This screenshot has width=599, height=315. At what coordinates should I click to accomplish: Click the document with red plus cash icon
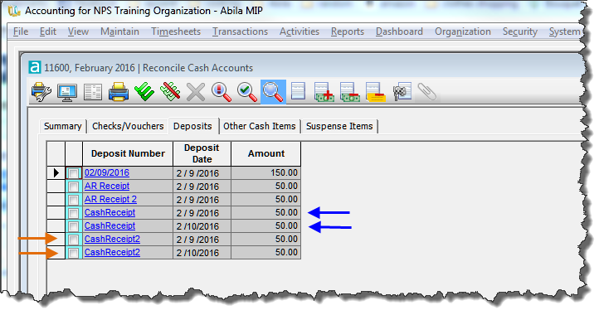click(x=324, y=92)
